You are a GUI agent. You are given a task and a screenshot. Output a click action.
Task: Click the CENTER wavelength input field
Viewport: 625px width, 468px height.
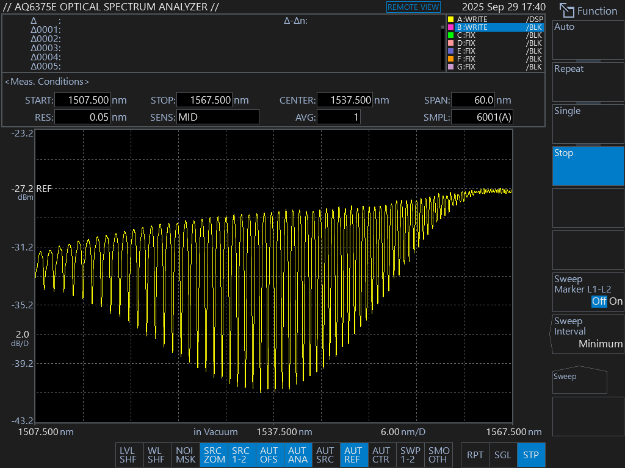pyautogui.click(x=344, y=101)
